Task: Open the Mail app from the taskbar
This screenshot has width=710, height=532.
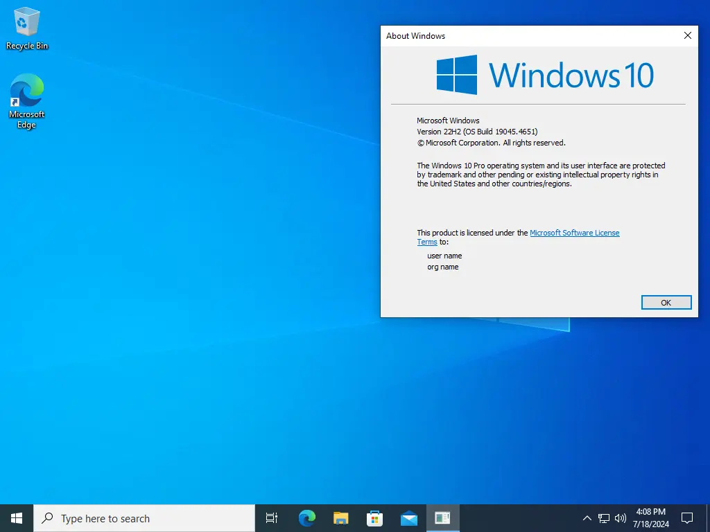Action: (409, 518)
